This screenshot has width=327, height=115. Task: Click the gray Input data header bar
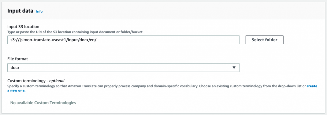(x=163, y=11)
